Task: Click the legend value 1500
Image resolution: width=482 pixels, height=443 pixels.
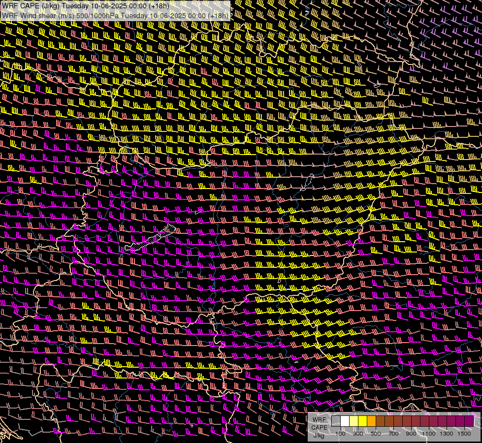Action: click(464, 434)
